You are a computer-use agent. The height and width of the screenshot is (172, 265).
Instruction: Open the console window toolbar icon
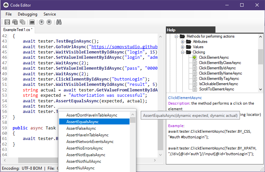(32, 22)
